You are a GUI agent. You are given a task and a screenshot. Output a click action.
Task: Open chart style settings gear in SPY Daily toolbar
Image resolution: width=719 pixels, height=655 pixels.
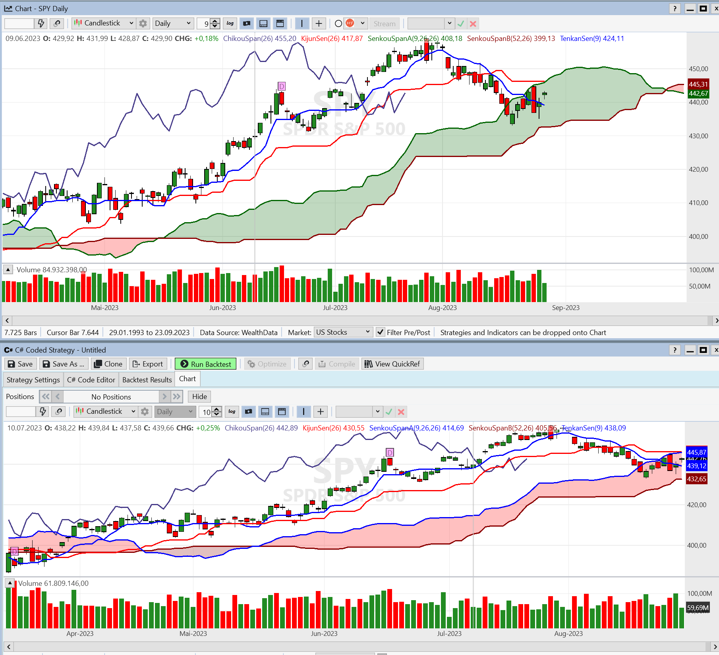(x=143, y=23)
